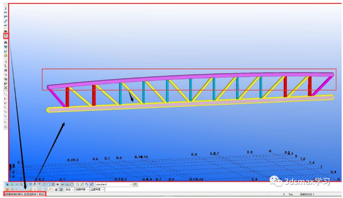Toggle snap to end points switch

[x=11, y=189]
